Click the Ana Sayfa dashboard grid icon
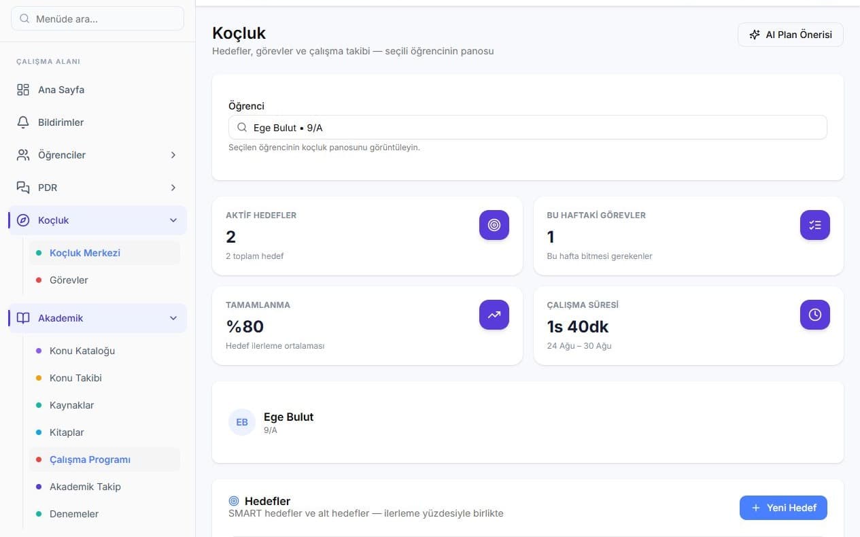860x537 pixels. tap(23, 90)
